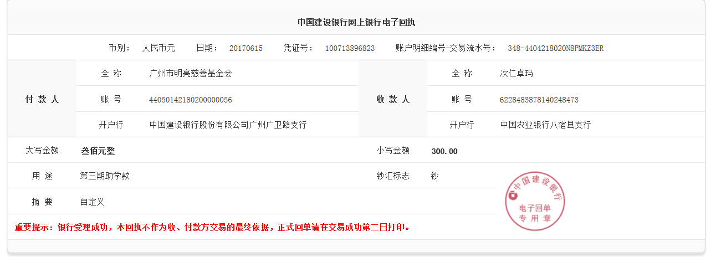Viewport: 711px width, 257px height.
Task: Select transaction serial 348-4404218020N8PMKZ3ER
Action: pos(555,48)
